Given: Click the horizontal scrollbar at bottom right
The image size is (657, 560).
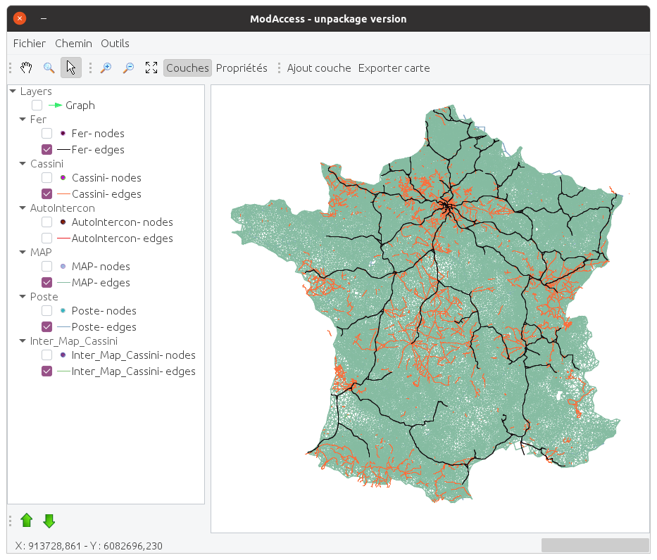Looking at the screenshot, I should click(595, 545).
